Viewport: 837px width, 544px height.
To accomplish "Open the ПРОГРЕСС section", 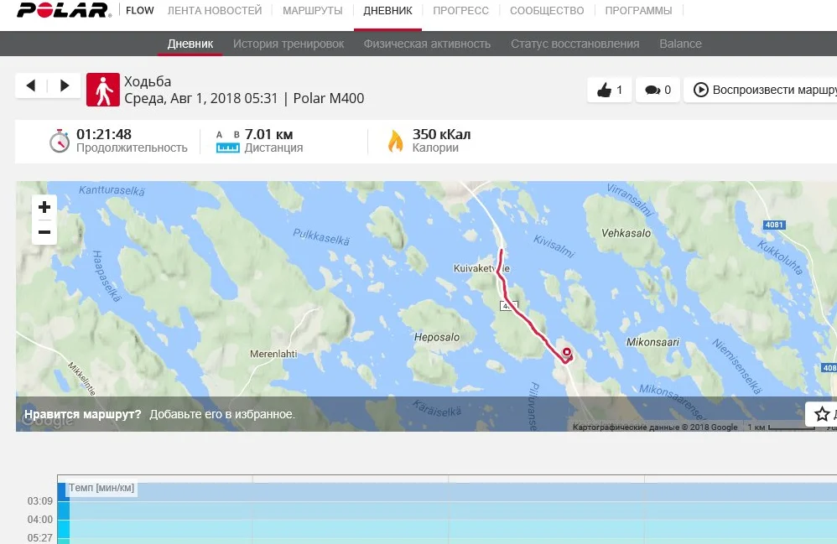I will pos(460,11).
